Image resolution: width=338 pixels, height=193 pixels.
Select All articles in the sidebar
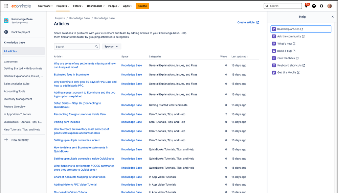click(23, 51)
